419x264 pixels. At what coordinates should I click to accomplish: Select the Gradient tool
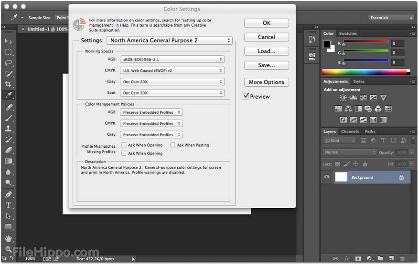pyautogui.click(x=8, y=161)
